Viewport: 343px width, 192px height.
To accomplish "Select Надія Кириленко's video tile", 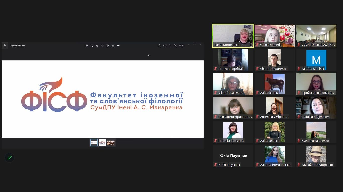I will point(233,36).
